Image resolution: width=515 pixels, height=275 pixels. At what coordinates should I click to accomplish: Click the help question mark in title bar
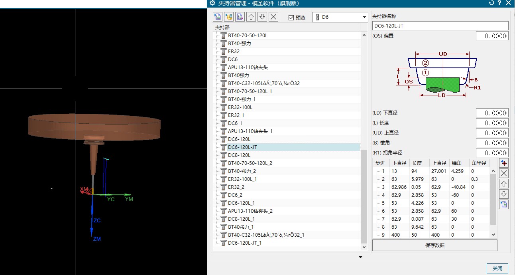tap(499, 3)
